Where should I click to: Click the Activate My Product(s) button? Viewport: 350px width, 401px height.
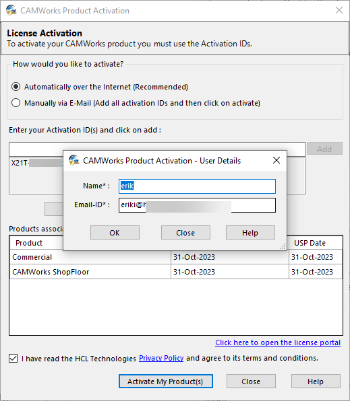pyautogui.click(x=166, y=381)
